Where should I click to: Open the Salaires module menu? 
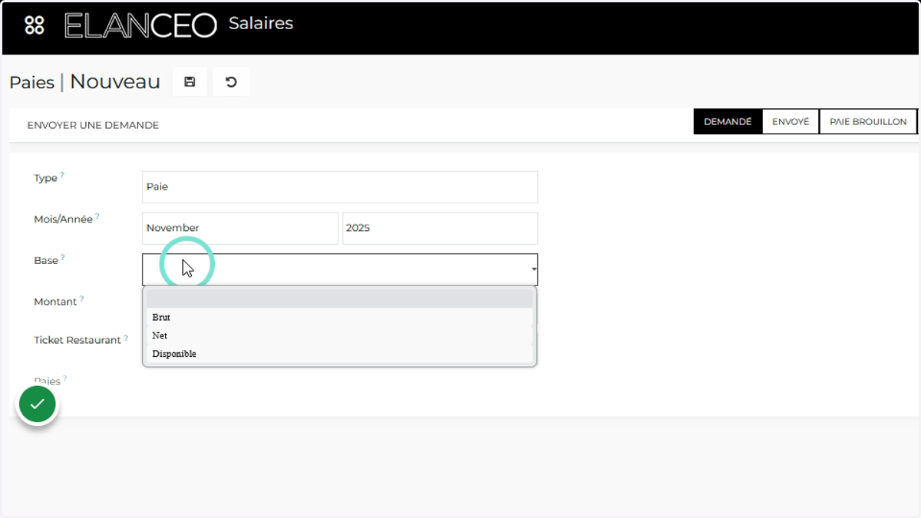coord(261,24)
